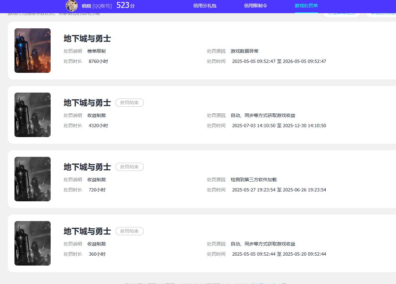
Task: Click the 游戏数据异常 penalty reason text
Action: [x=244, y=51]
